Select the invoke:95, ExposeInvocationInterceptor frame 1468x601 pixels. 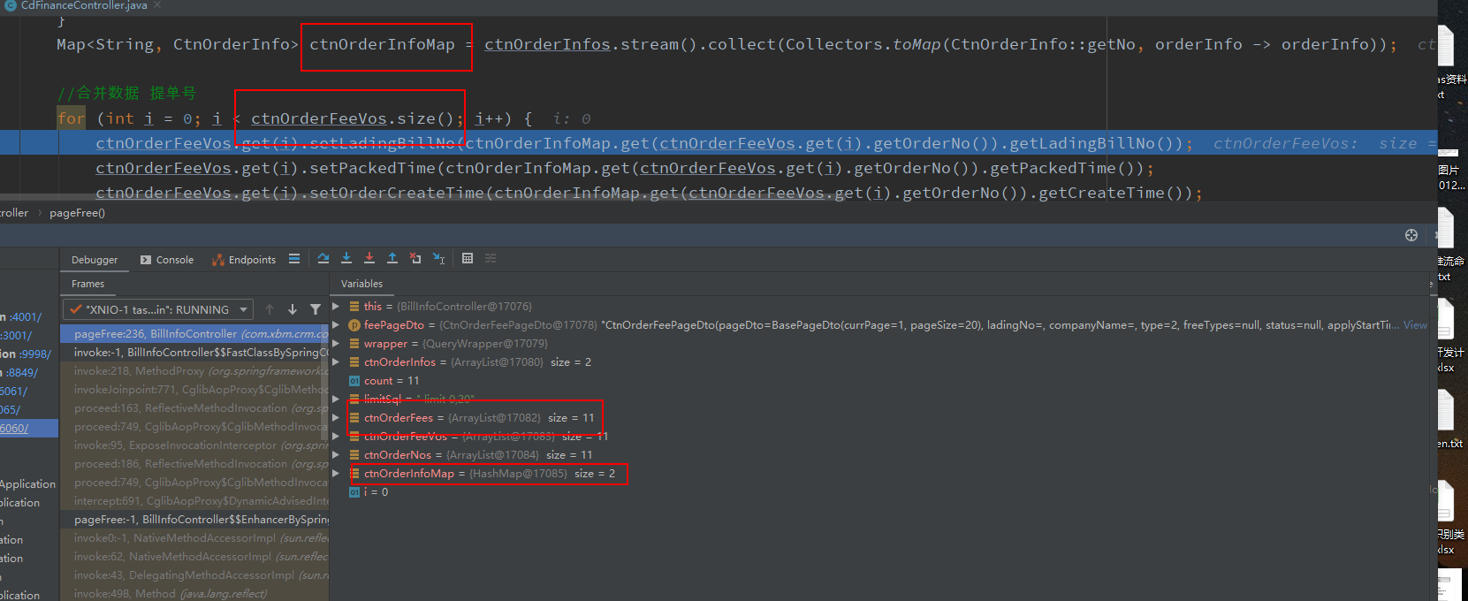point(194,445)
